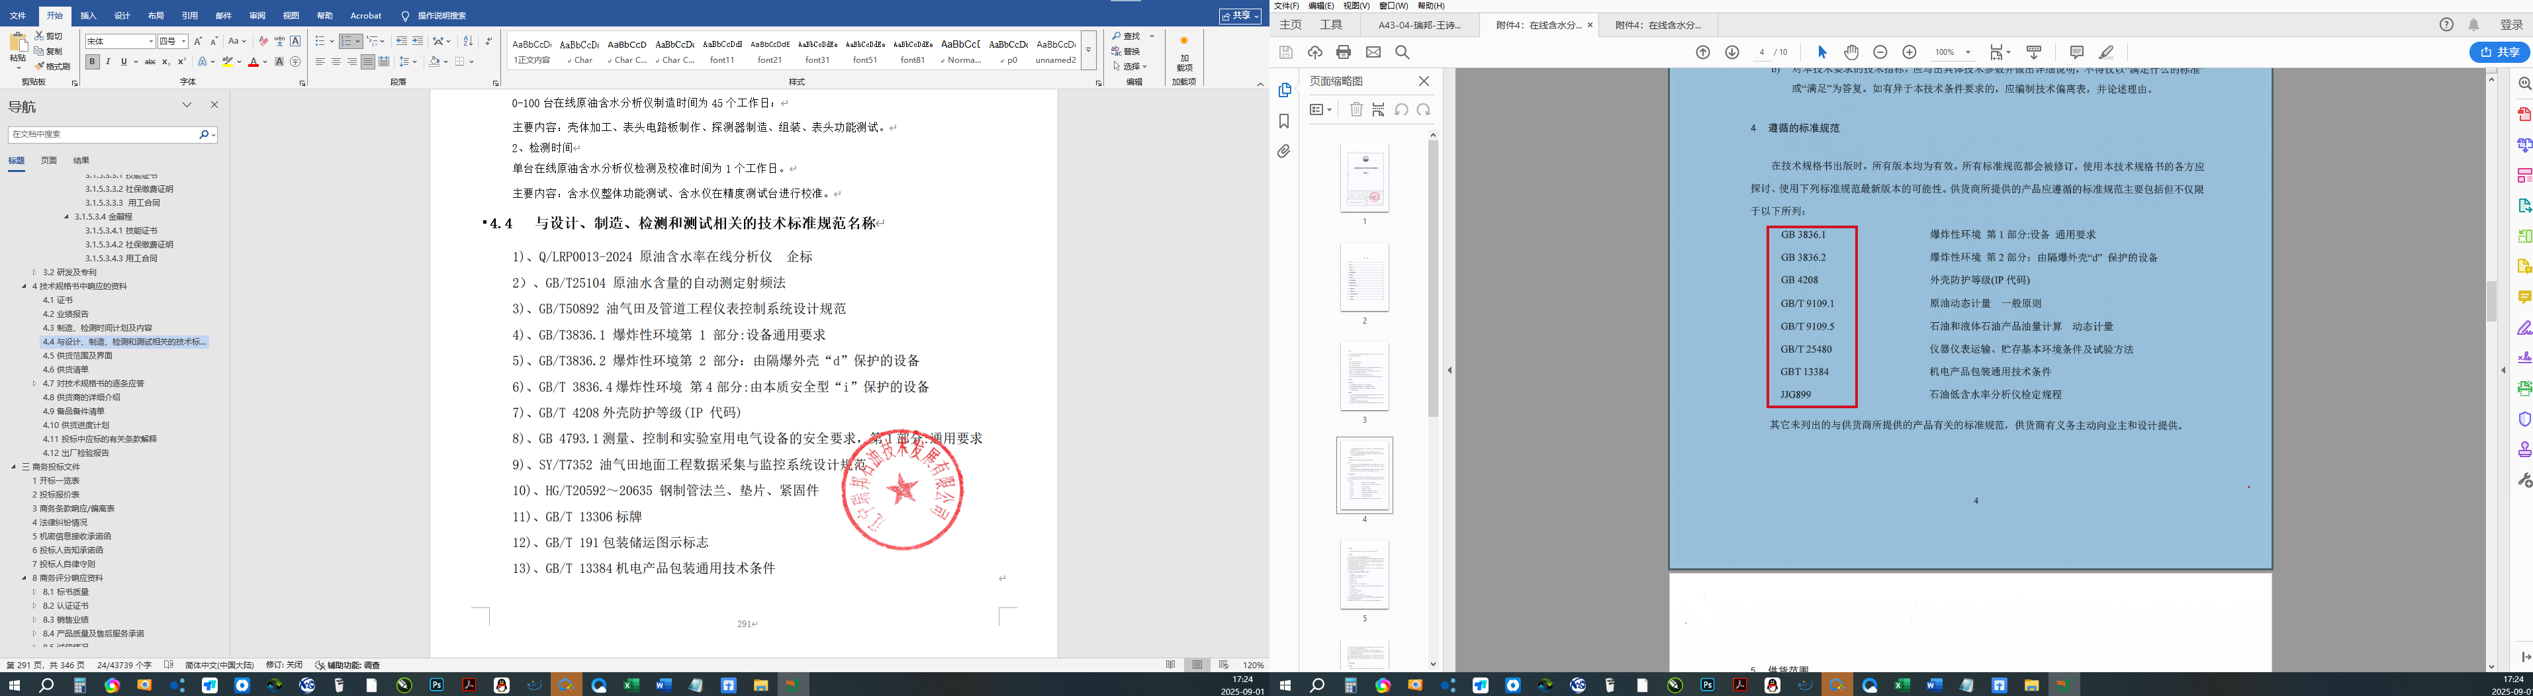Image resolution: width=2533 pixels, height=696 pixels.
Task: Click the paragraph shading paint bucket
Action: pyautogui.click(x=434, y=62)
